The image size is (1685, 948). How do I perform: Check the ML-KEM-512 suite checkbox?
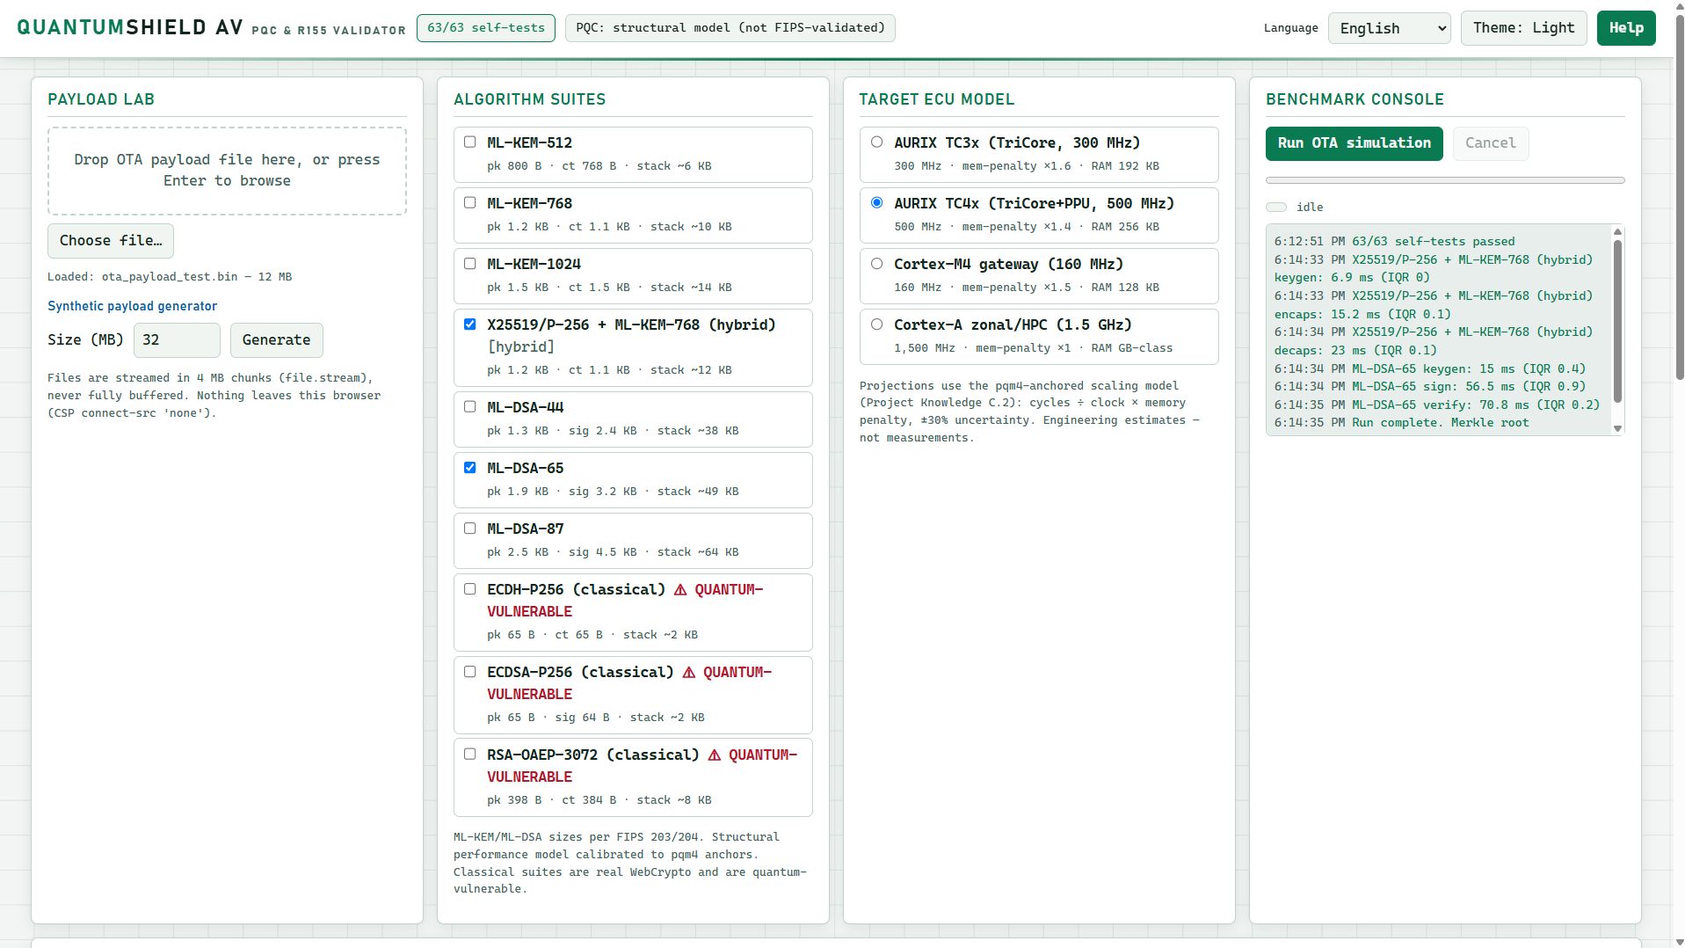pos(469,142)
